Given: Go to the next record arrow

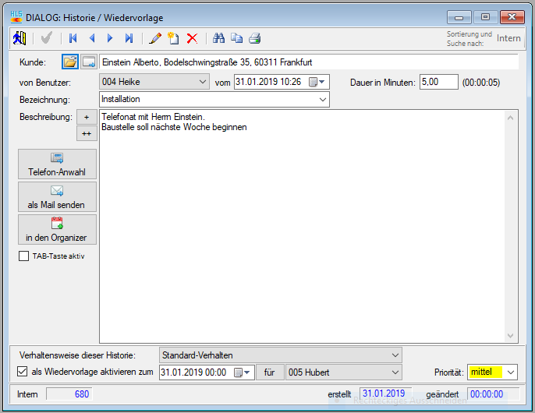Looking at the screenshot, I should tap(110, 37).
